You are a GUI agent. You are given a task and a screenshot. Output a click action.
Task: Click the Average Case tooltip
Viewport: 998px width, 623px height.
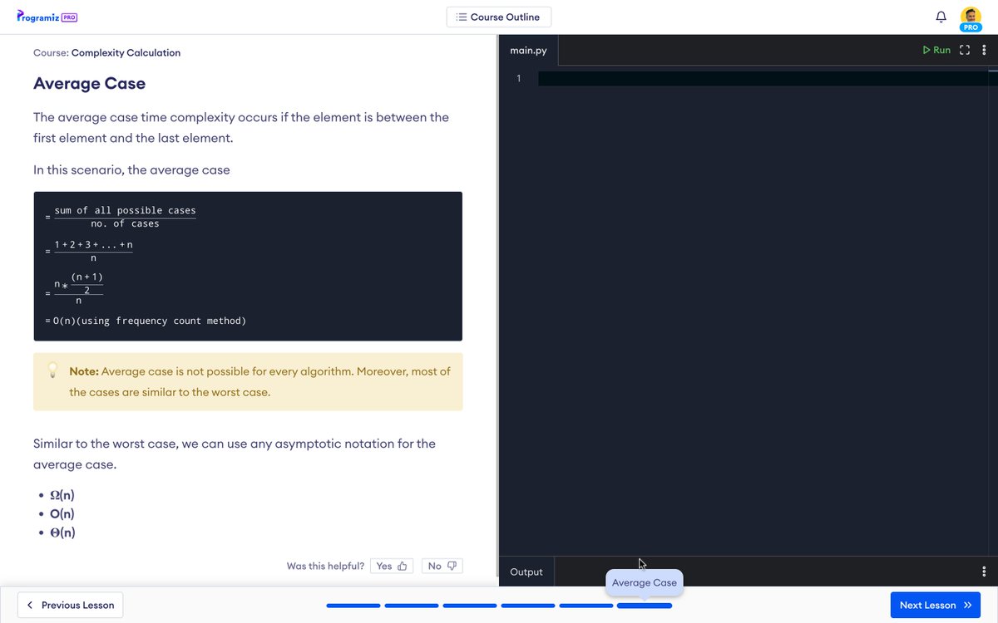pos(645,582)
